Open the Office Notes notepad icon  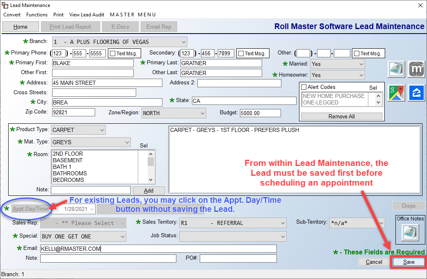410,233
